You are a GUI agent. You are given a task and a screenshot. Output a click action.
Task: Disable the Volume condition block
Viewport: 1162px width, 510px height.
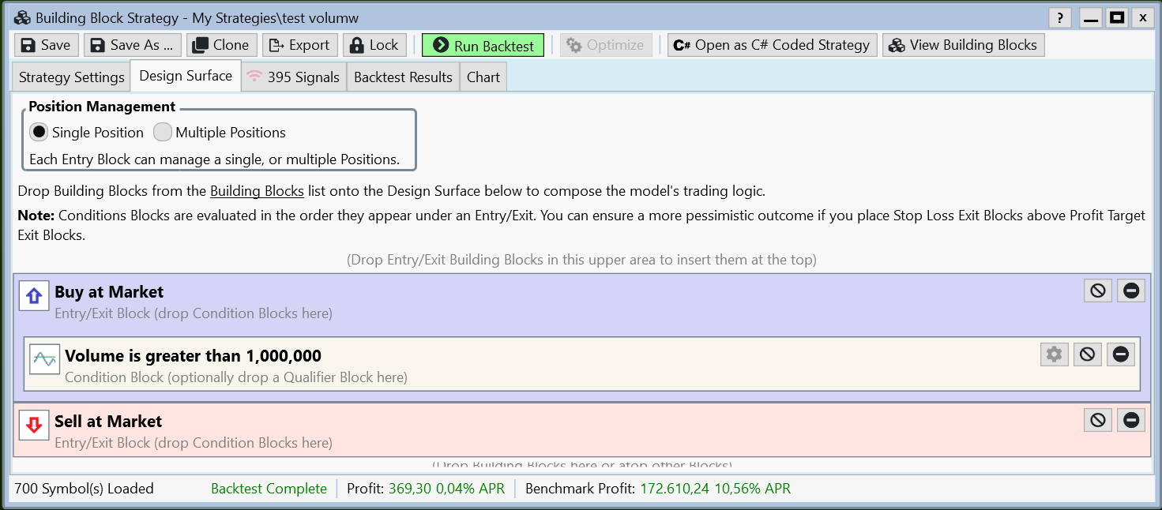click(x=1087, y=355)
